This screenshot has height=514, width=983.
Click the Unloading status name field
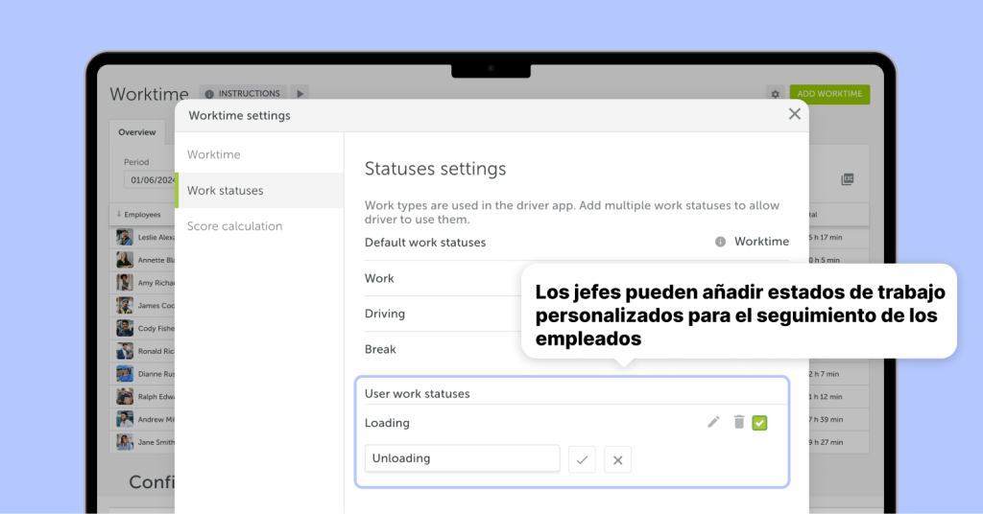tap(462, 458)
